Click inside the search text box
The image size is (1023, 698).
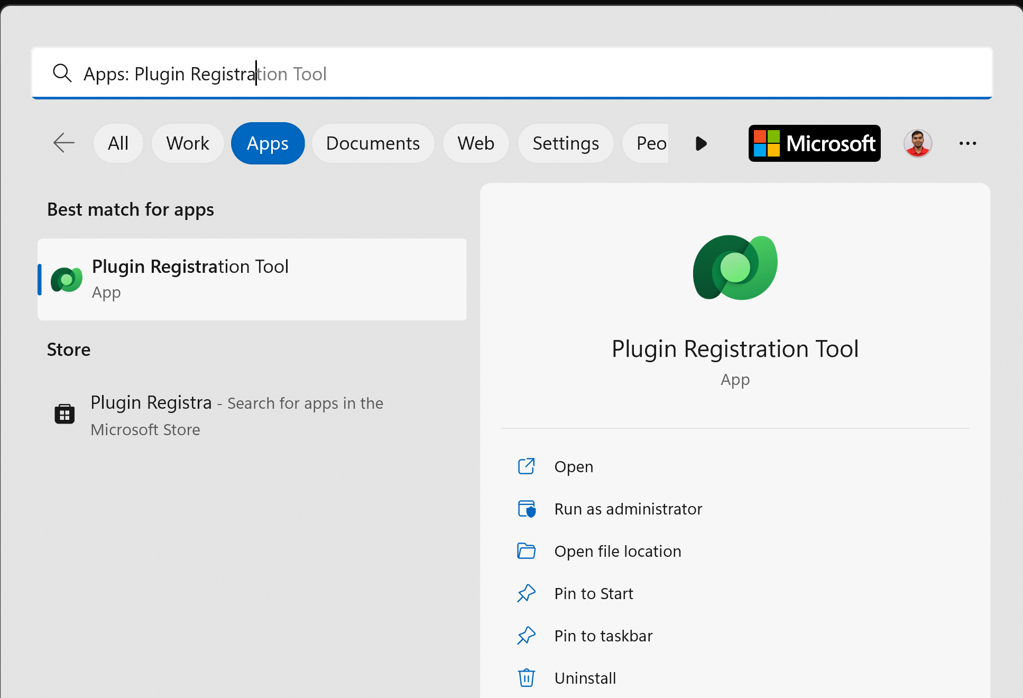(x=512, y=73)
